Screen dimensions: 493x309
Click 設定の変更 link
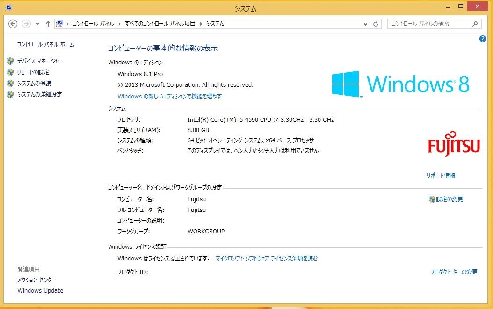coord(449,199)
